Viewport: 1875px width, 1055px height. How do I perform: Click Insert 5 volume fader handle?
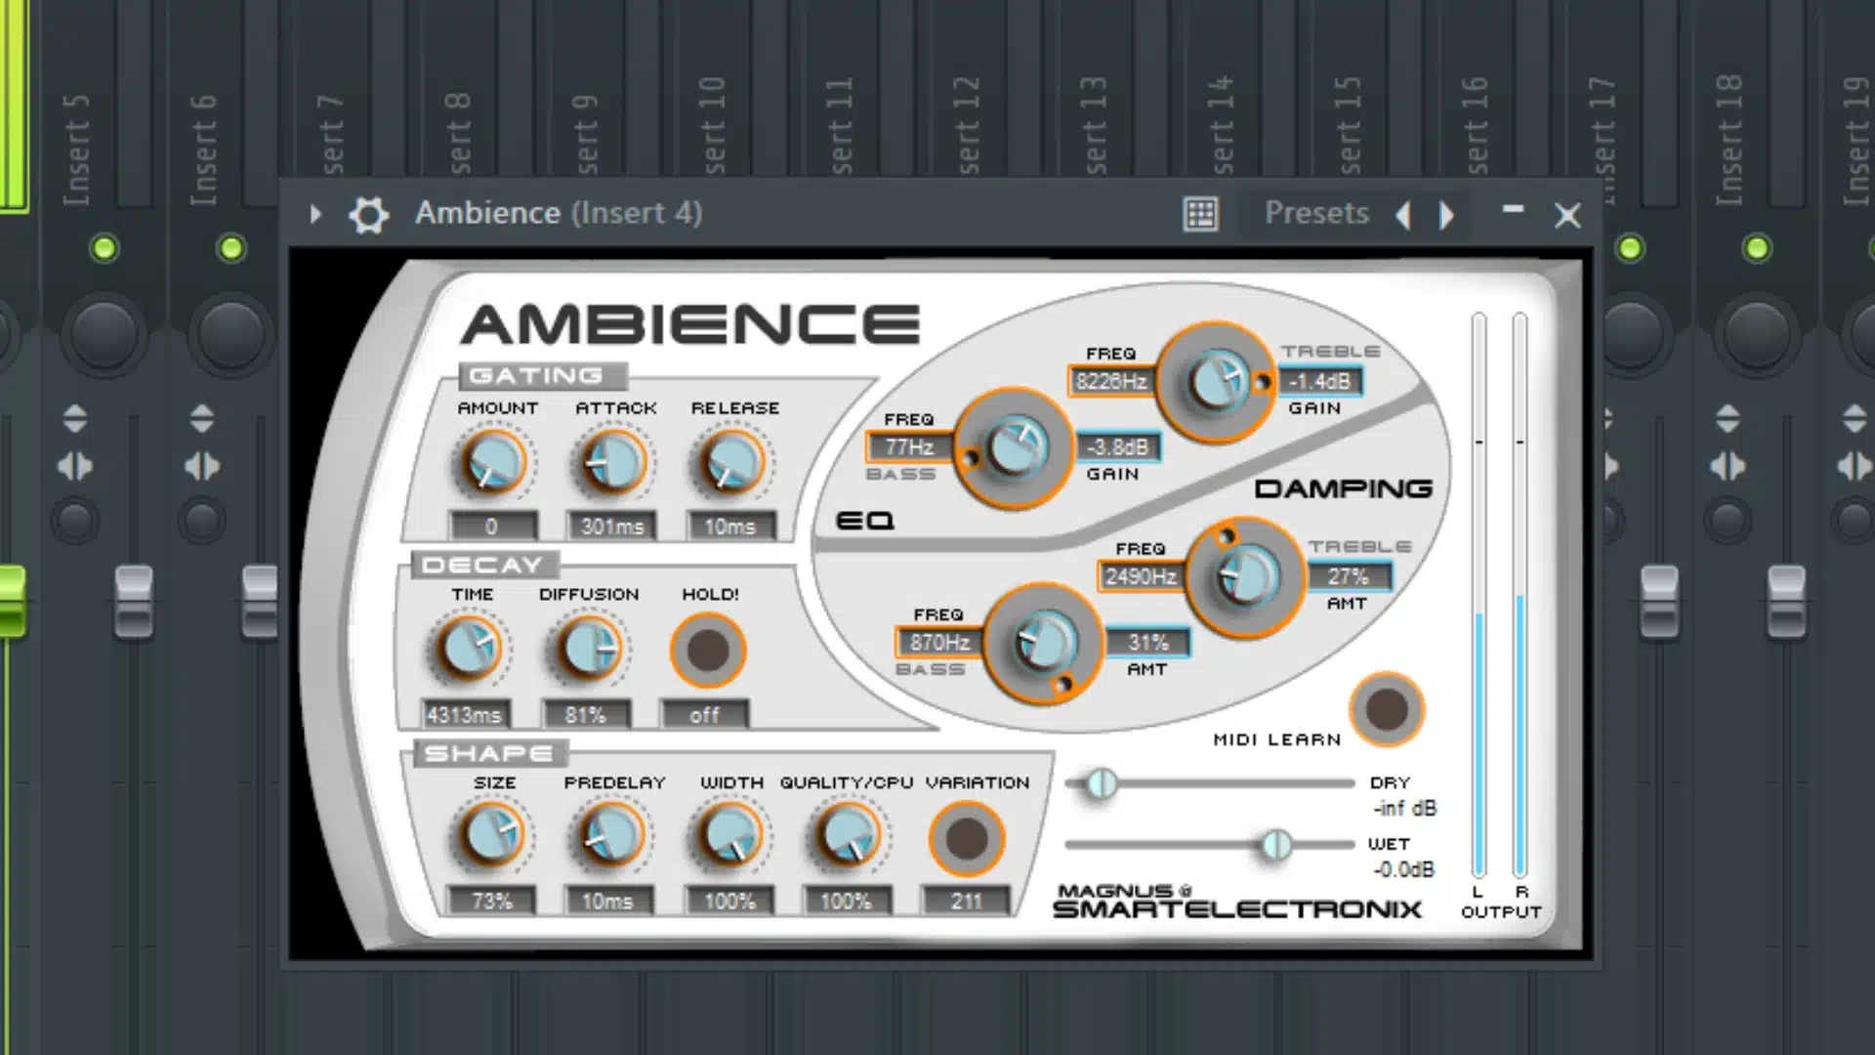134,603
